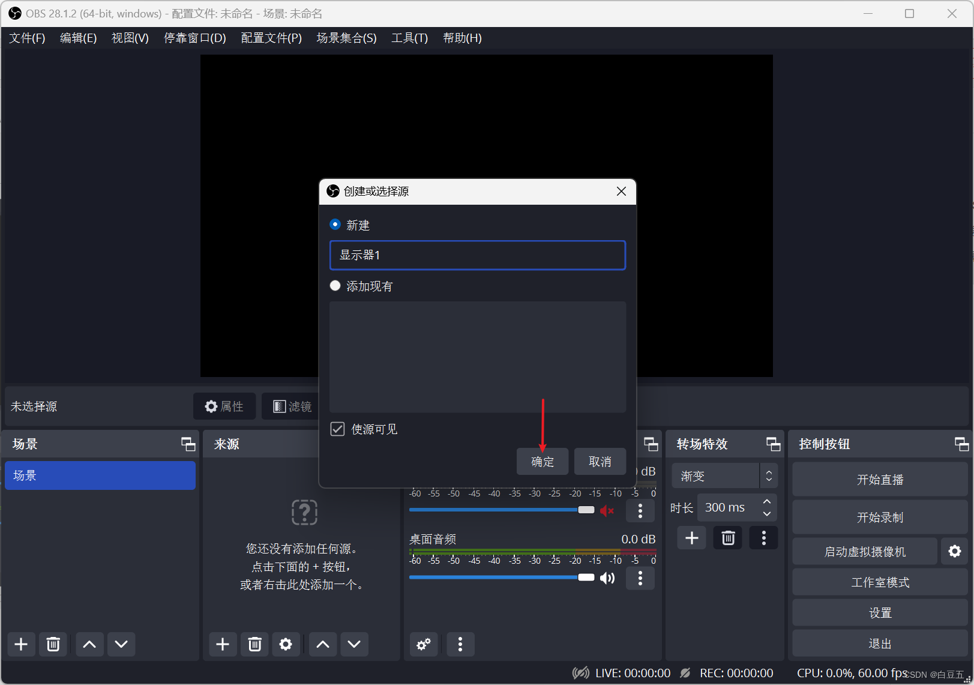Viewport: 974px width, 685px height.
Task: Mute 桌面音频 speaker icon
Action: 607,578
